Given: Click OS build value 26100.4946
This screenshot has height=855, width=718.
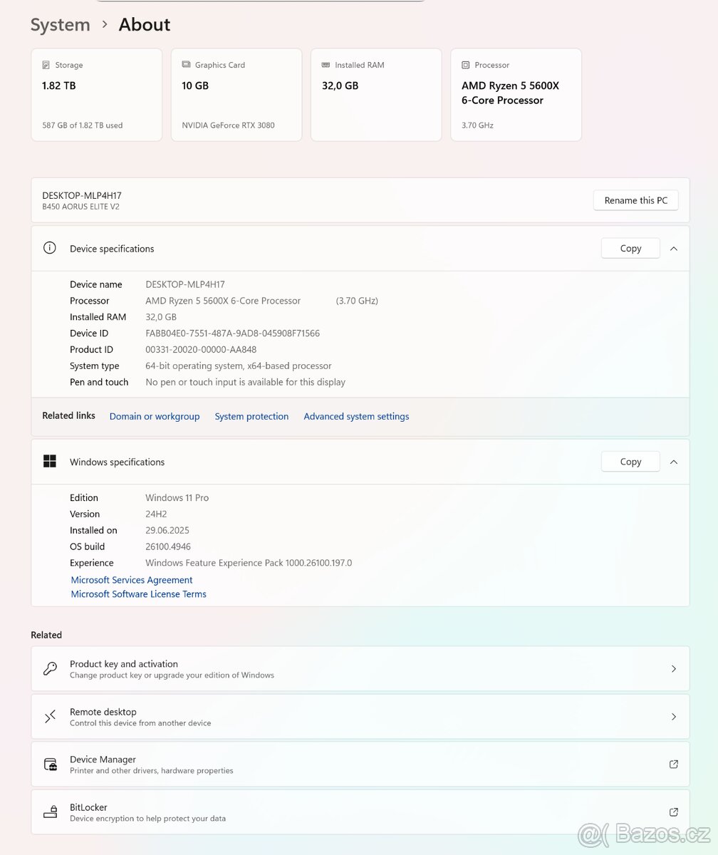Looking at the screenshot, I should [x=168, y=546].
